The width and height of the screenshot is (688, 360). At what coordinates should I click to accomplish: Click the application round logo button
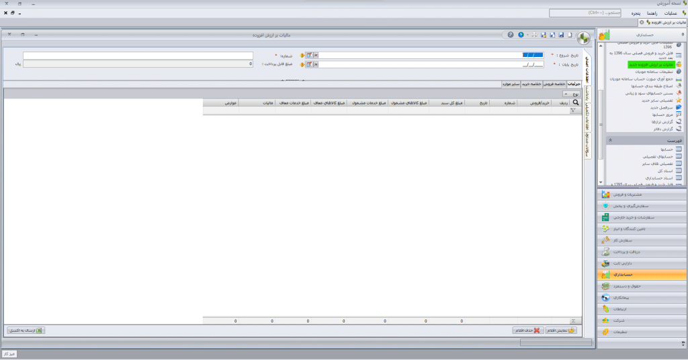[583, 38]
